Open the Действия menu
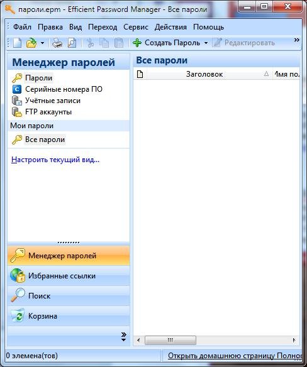Screen dimensions: 307x367 click(170, 27)
